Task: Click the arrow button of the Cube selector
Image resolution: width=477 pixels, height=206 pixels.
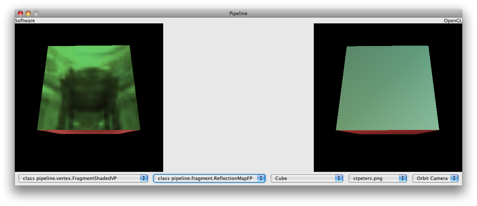Action: [339, 178]
